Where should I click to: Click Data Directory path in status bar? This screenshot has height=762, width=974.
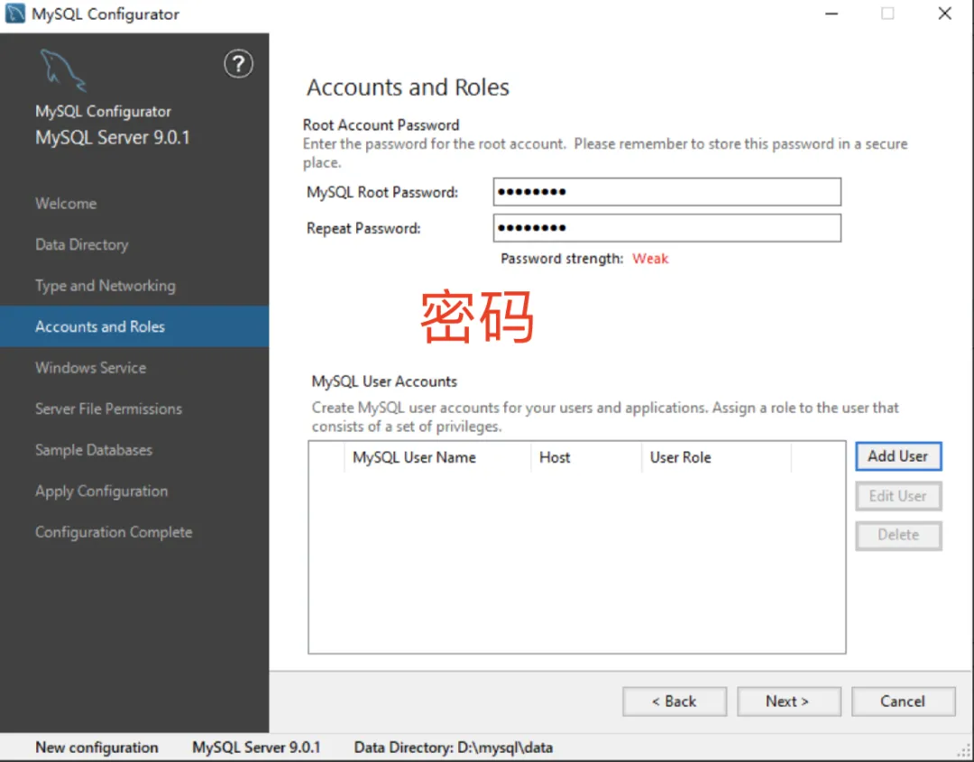(x=454, y=747)
